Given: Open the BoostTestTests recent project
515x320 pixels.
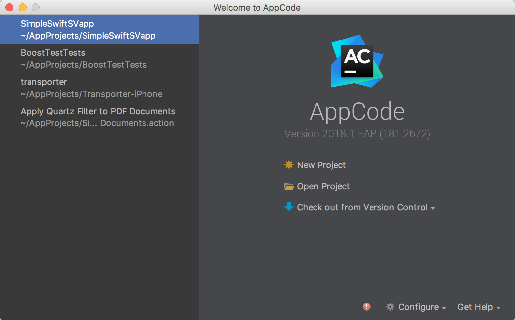Looking at the screenshot, I should coord(84,58).
